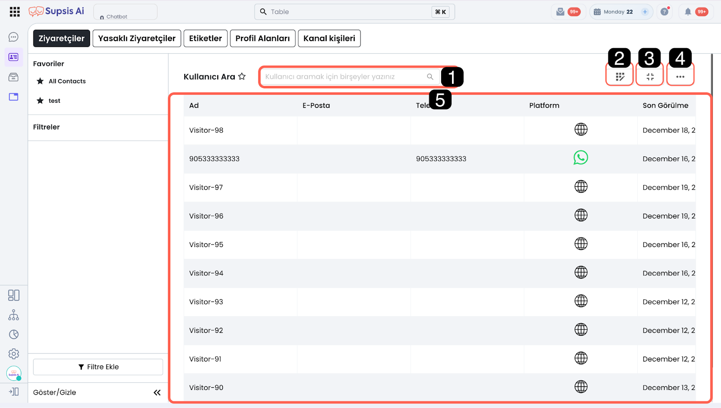Open the Etiketler tab
Viewport: 721px width, 408px height.
205,38
